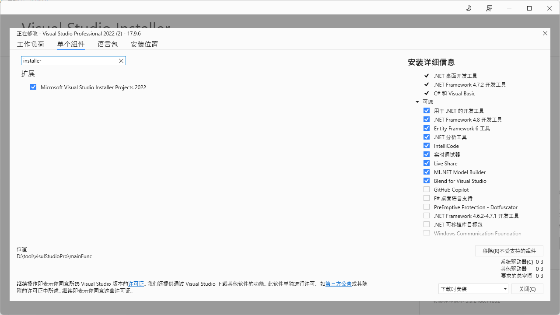Uncheck Microsoft Visual Studio Installer Projects 2022
Image resolution: width=560 pixels, height=315 pixels.
(33, 87)
